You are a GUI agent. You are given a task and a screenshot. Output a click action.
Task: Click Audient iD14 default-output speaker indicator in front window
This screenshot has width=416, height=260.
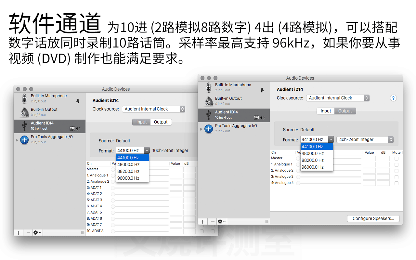[262, 118]
